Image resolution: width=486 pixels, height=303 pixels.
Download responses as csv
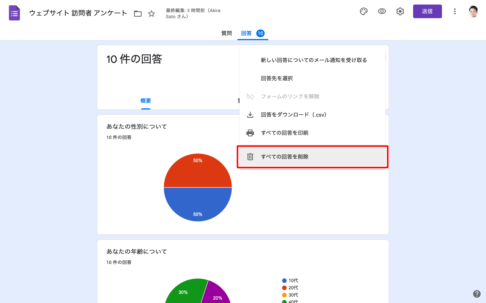click(293, 115)
